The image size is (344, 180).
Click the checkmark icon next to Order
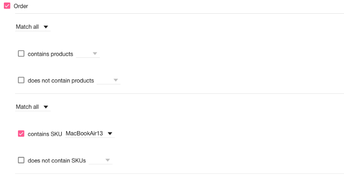(x=7, y=6)
